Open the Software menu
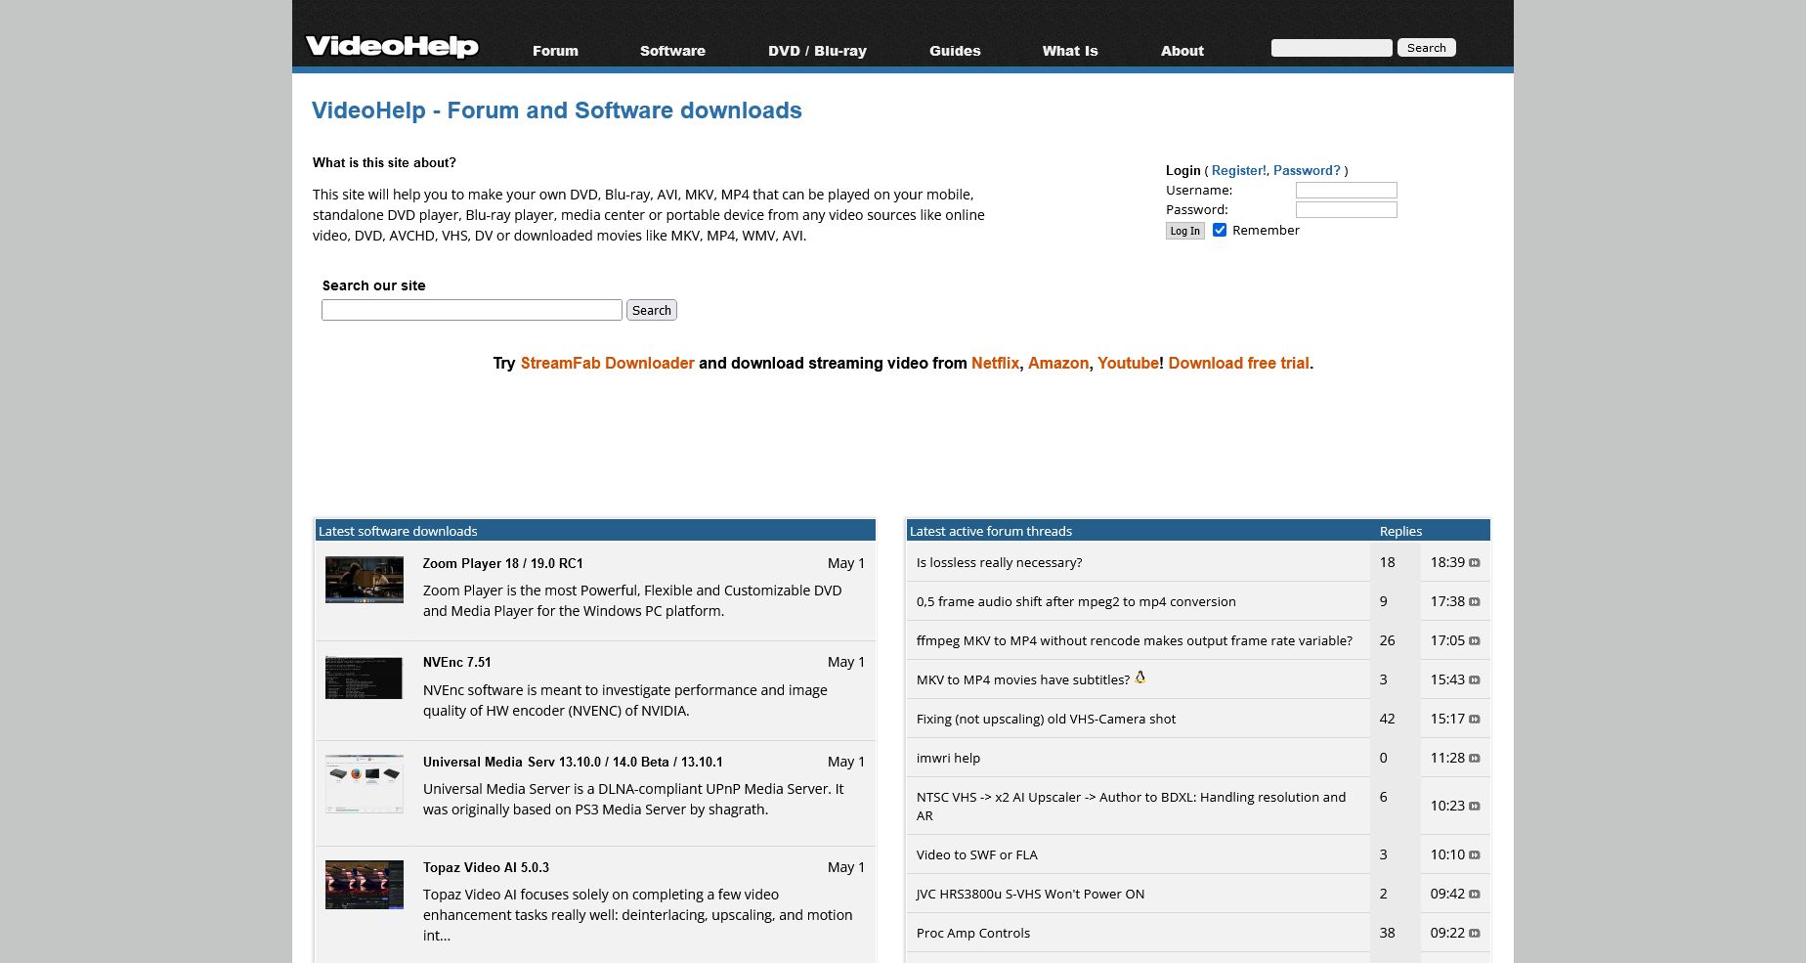Image resolution: width=1806 pixels, height=963 pixels. tap(672, 51)
